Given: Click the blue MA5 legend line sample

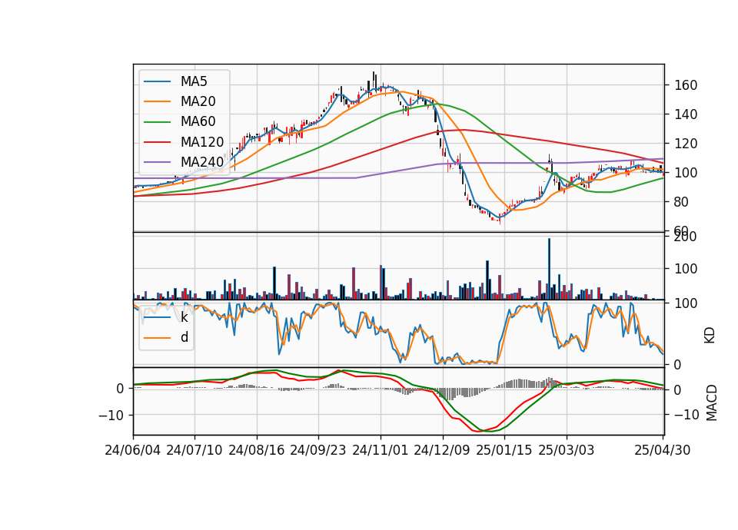Looking at the screenshot, I should coord(158,81).
